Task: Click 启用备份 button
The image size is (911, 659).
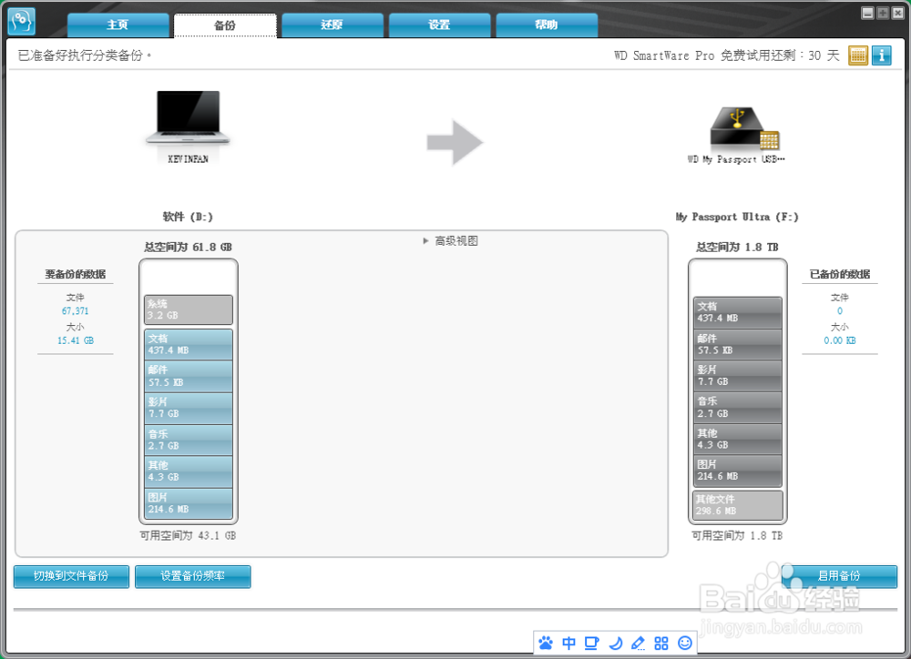Action: (x=839, y=576)
